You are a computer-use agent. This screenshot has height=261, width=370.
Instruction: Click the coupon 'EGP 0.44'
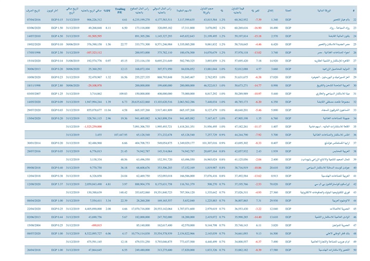click(57, 217)
